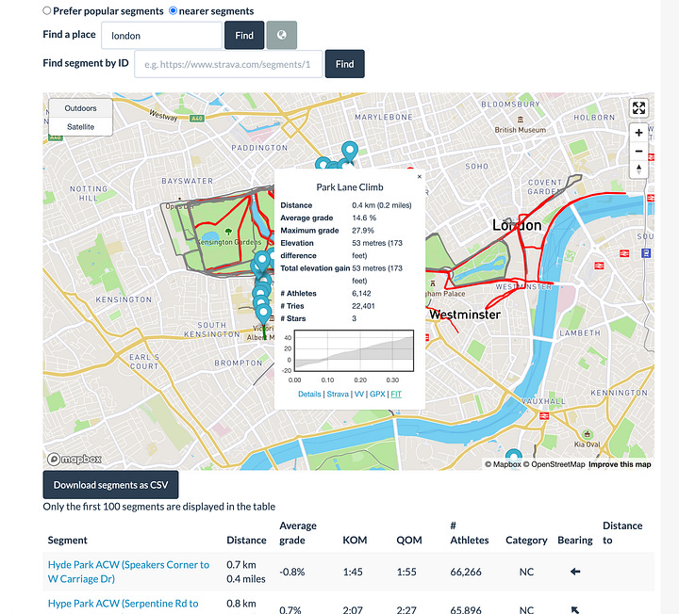Click Download segments as CSV button
Viewport: 679px width, 614px height.
110,485
